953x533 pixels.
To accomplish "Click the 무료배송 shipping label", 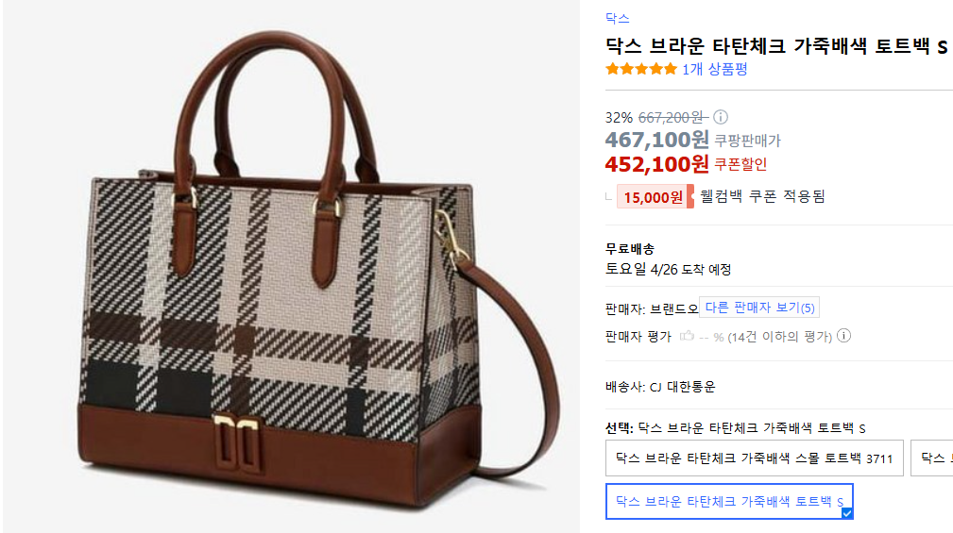I will click(630, 249).
